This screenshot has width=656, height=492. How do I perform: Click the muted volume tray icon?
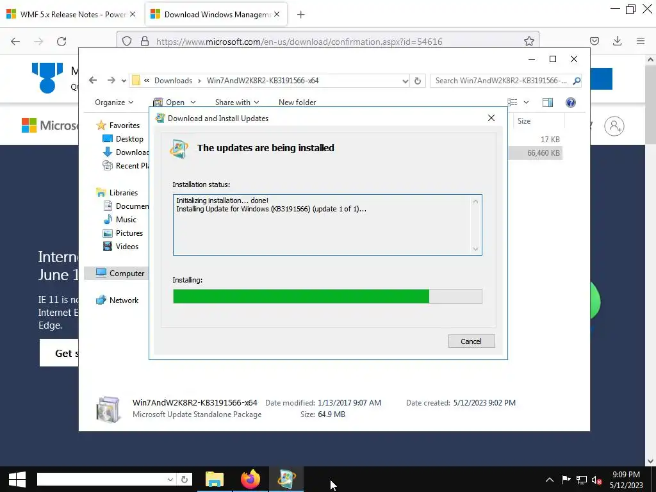[x=597, y=480]
